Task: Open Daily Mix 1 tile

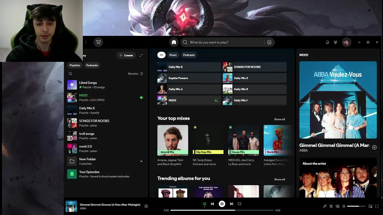Action: tap(255, 100)
